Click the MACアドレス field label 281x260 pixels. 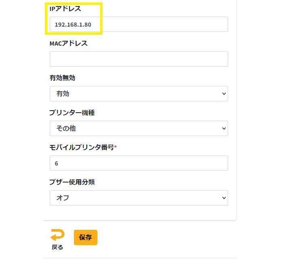[x=68, y=43]
